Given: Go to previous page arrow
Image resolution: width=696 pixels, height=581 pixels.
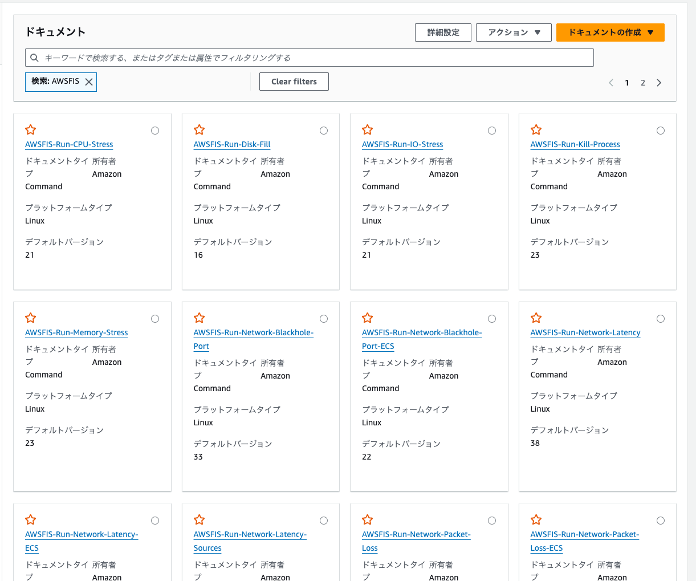Looking at the screenshot, I should [611, 83].
